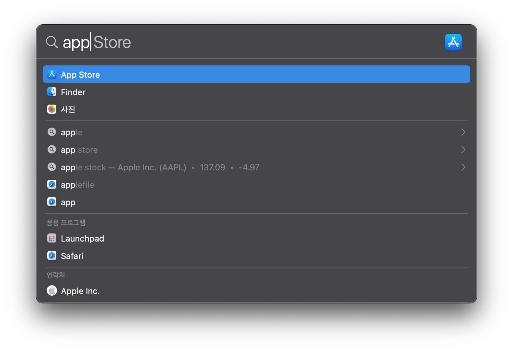Click the search icon beside "apple stock"
Image resolution: width=513 pixels, height=351 pixels.
tap(52, 167)
